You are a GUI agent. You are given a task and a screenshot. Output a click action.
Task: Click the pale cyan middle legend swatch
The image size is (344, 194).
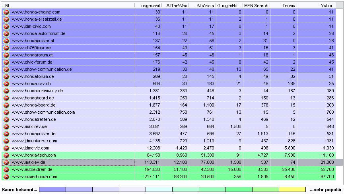click(159, 189)
